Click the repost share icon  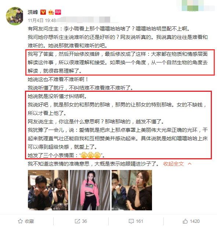click(x=77, y=221)
